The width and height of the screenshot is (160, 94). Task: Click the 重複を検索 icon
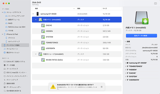click(5, 83)
